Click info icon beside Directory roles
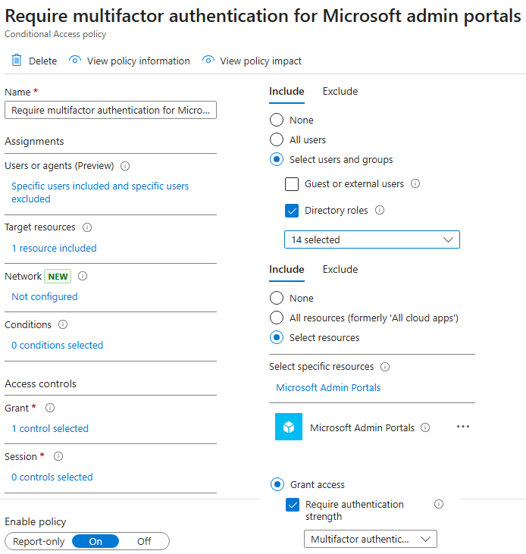Viewport: 526px width, 554px height. coord(380,211)
